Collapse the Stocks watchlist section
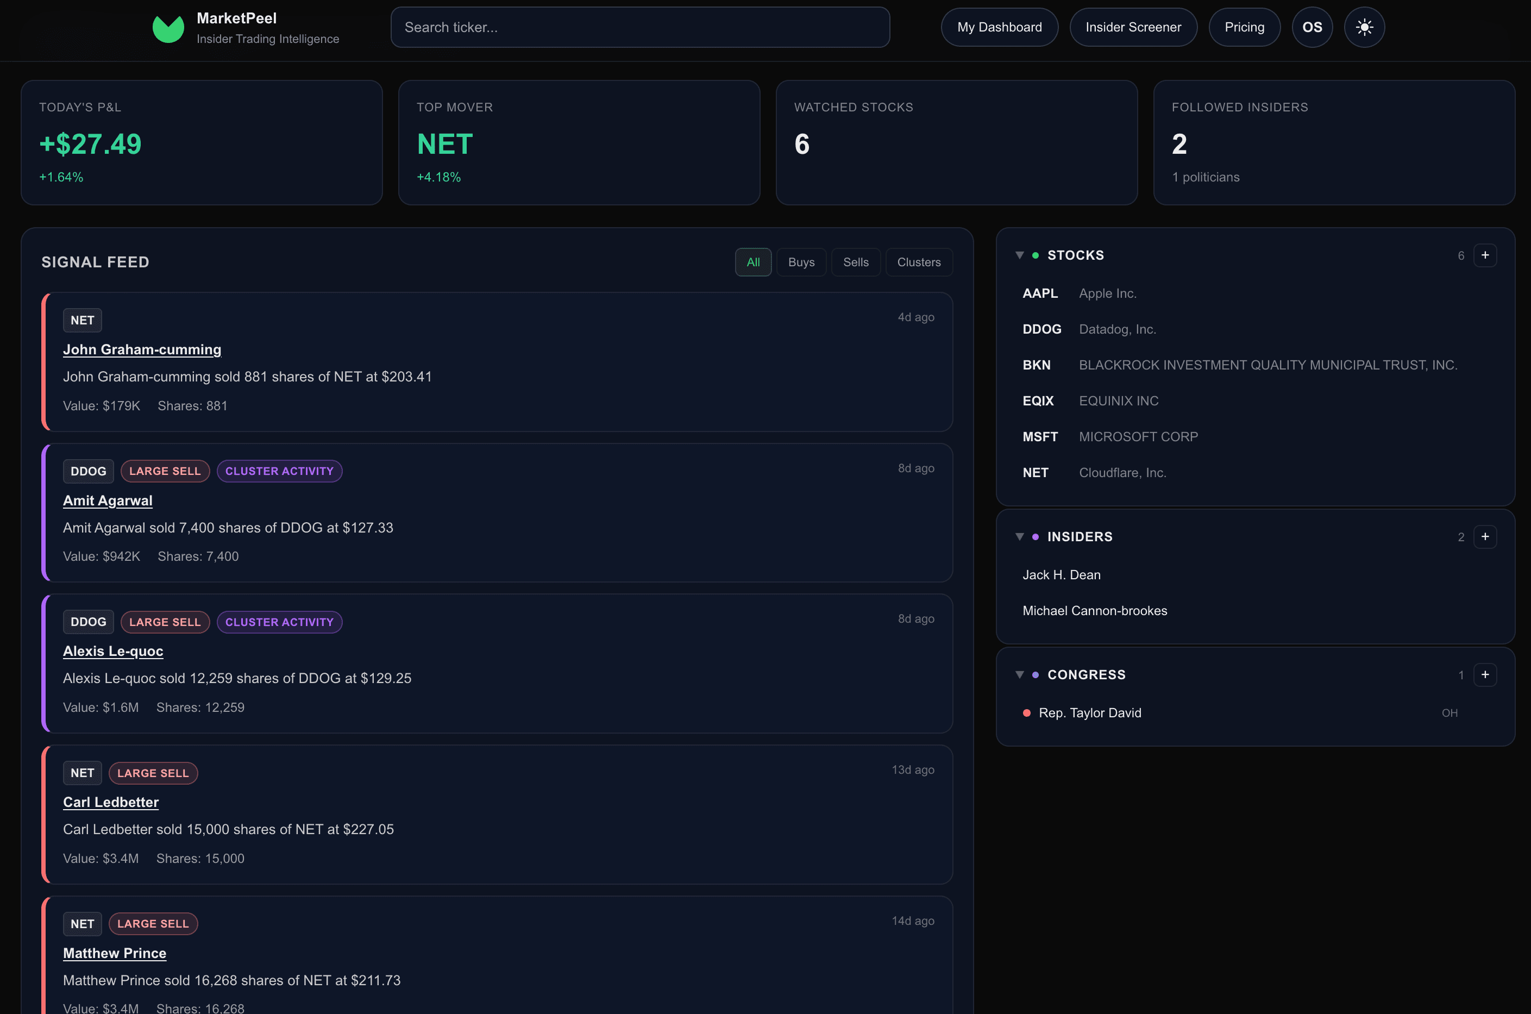The width and height of the screenshot is (1531, 1014). [x=1020, y=255]
